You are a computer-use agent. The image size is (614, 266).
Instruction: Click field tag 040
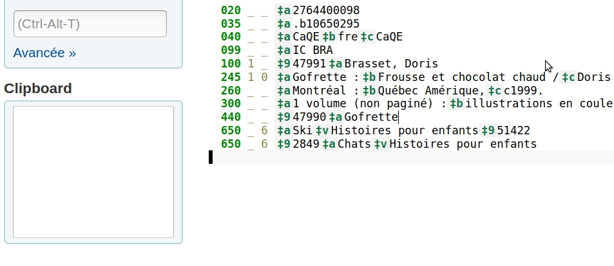pos(231,37)
